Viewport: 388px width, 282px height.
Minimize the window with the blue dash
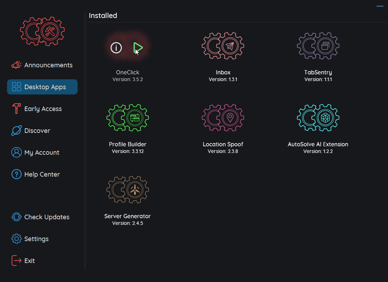pyautogui.click(x=380, y=6)
